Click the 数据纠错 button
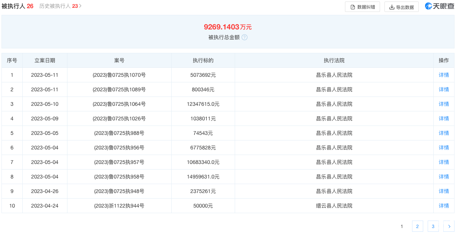Screen dimensions: 456x234 [x=362, y=7]
